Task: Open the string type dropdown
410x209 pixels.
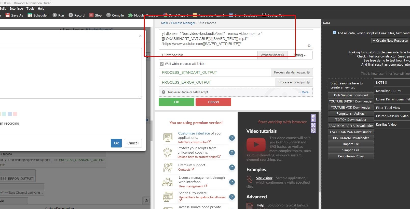Action: pos(300,55)
